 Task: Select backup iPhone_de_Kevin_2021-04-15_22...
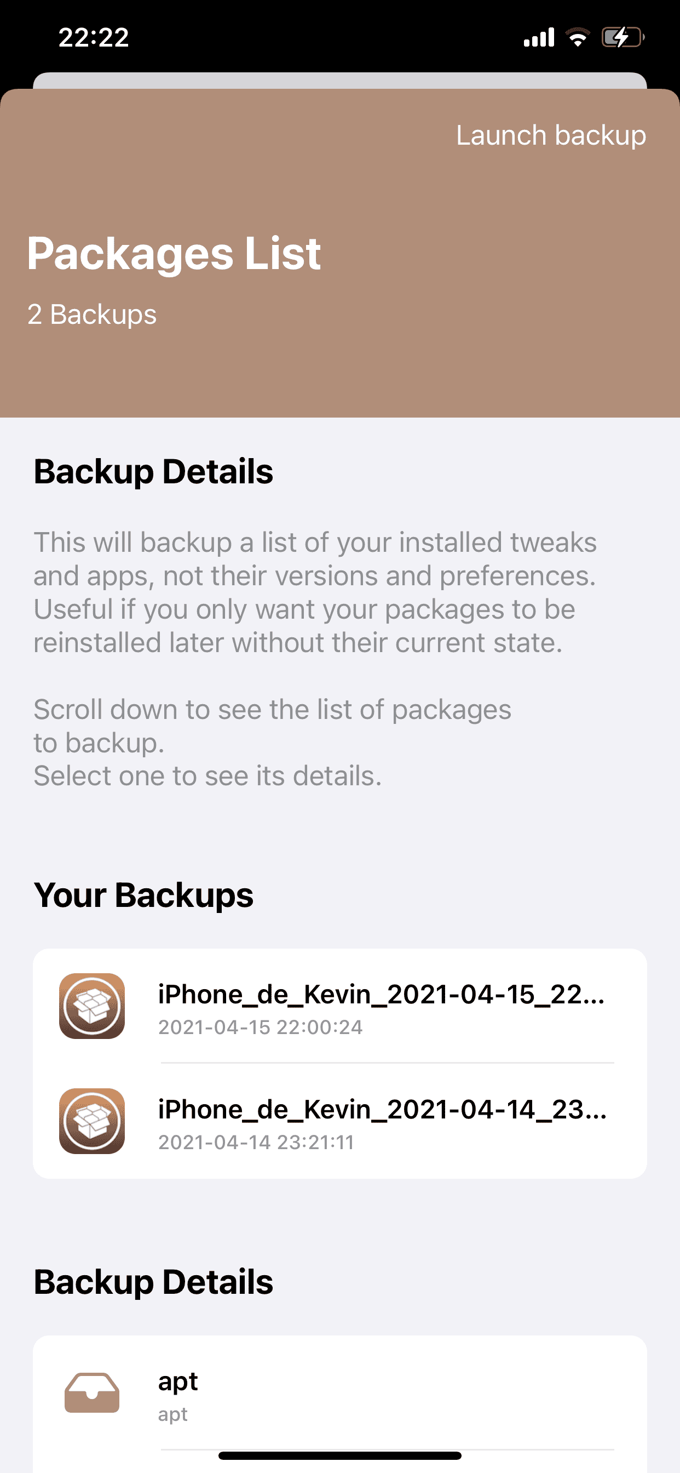[340, 1006]
